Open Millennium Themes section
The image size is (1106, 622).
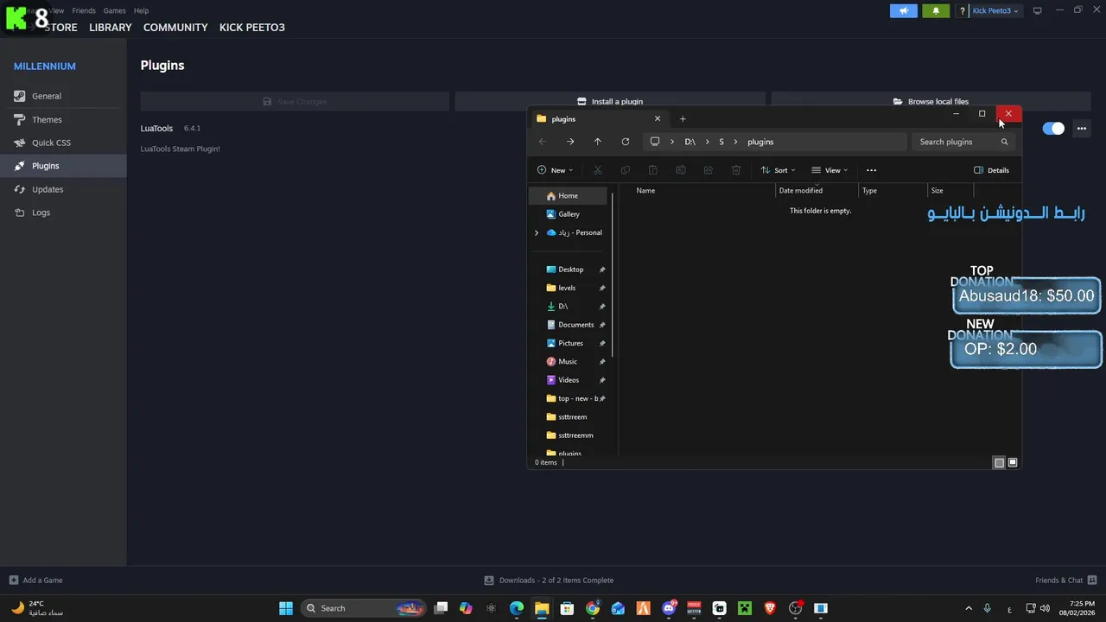pos(63,119)
